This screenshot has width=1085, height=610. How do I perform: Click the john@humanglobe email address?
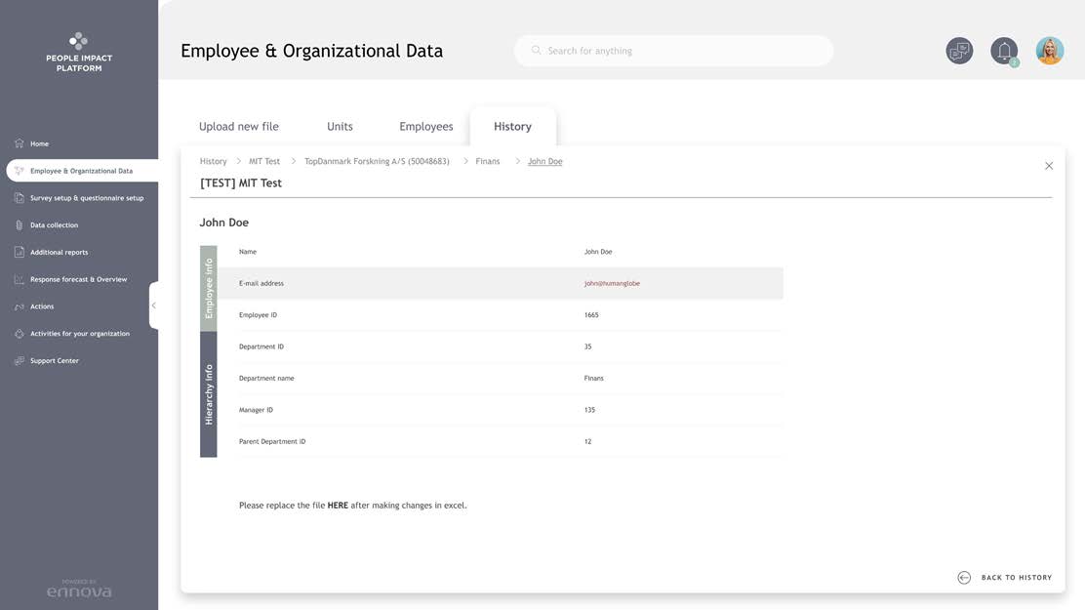(x=612, y=284)
